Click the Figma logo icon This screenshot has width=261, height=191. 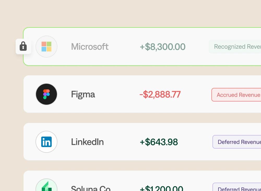point(46,94)
